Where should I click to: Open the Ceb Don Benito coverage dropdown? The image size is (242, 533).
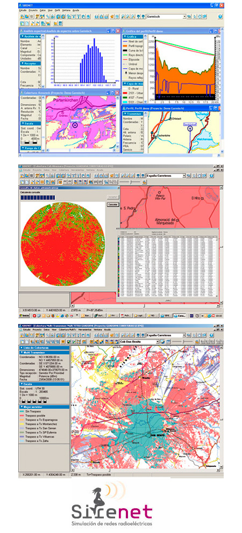pos(158,341)
